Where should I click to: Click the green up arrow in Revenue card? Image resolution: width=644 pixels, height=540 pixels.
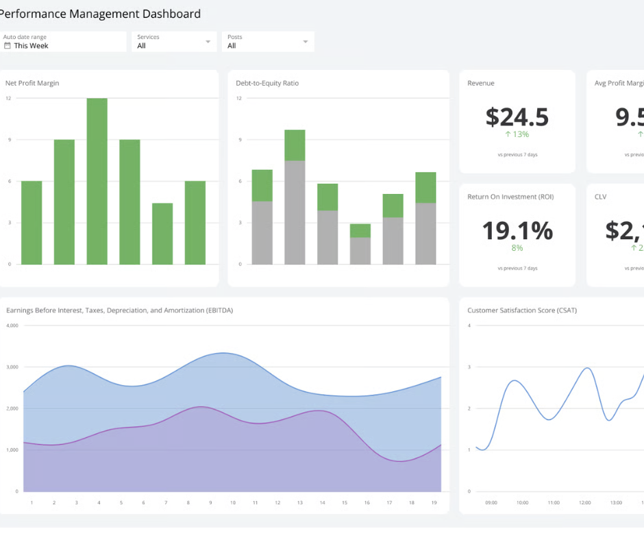click(508, 134)
